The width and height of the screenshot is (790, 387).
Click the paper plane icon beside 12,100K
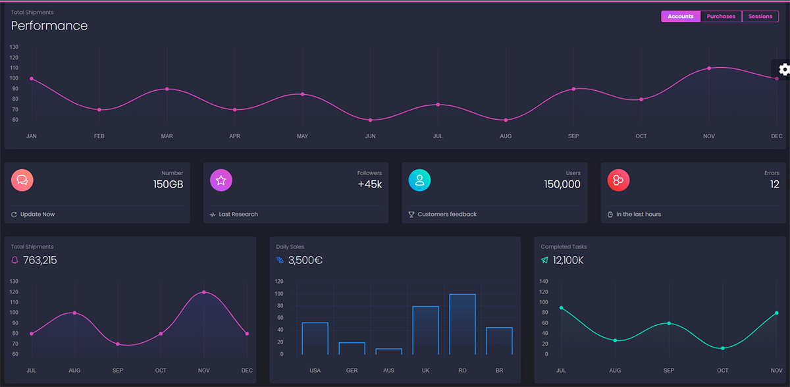tap(545, 260)
